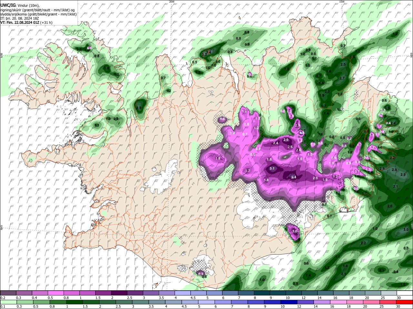This screenshot has height=309, width=413.
Task: Click the '2.4' value in the purple area
Action: 276,143
